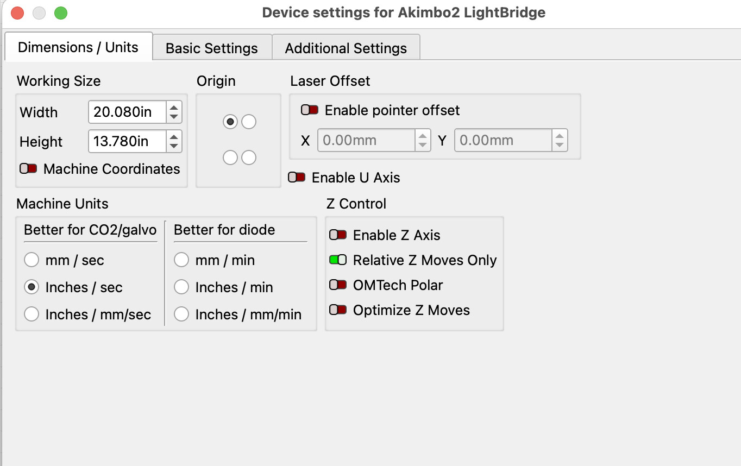The image size is (741, 466).
Task: Enable the pointer offset toggle
Action: click(310, 110)
